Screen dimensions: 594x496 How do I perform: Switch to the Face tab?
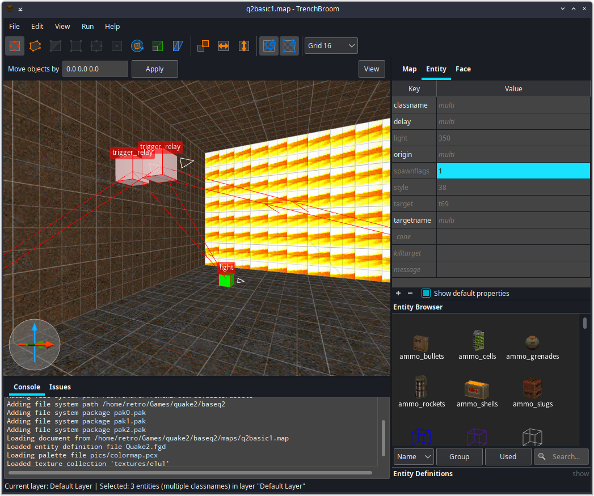463,69
